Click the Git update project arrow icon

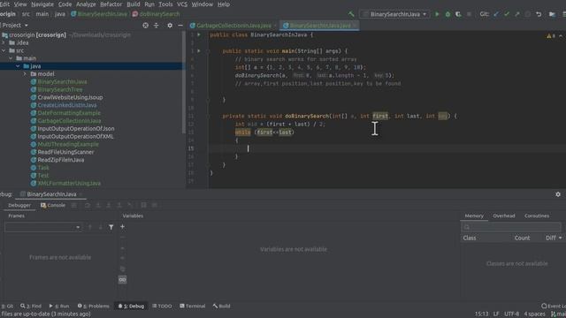[496, 14]
